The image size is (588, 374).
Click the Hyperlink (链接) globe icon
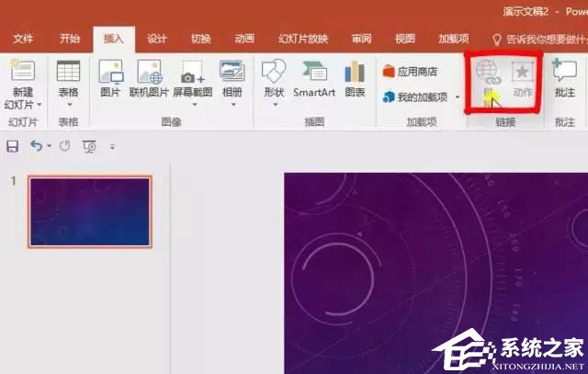click(488, 73)
